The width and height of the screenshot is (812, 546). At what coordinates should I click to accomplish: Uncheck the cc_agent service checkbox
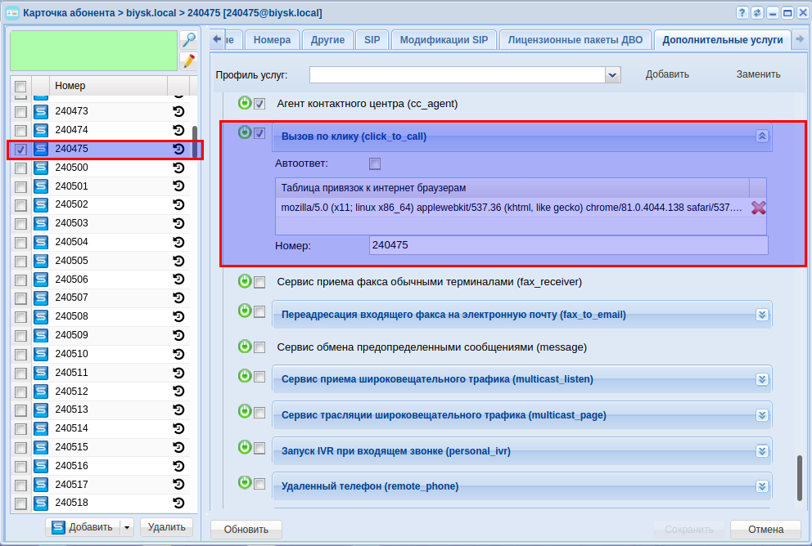pos(259,104)
